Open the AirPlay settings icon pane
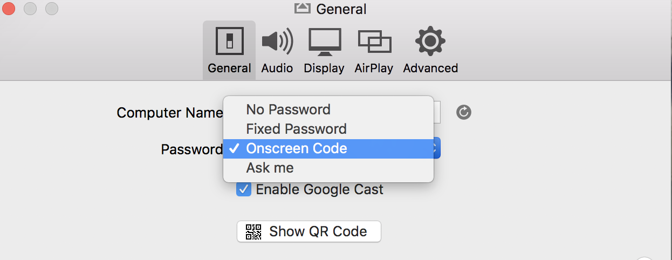The image size is (672, 260). tap(374, 42)
